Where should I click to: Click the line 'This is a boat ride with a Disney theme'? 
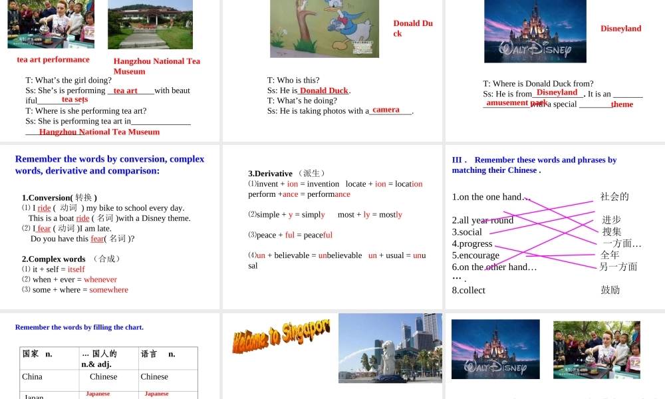click(110, 218)
